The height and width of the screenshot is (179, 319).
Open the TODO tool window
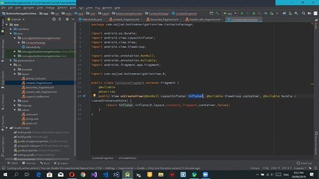pyautogui.click(x=12, y=163)
